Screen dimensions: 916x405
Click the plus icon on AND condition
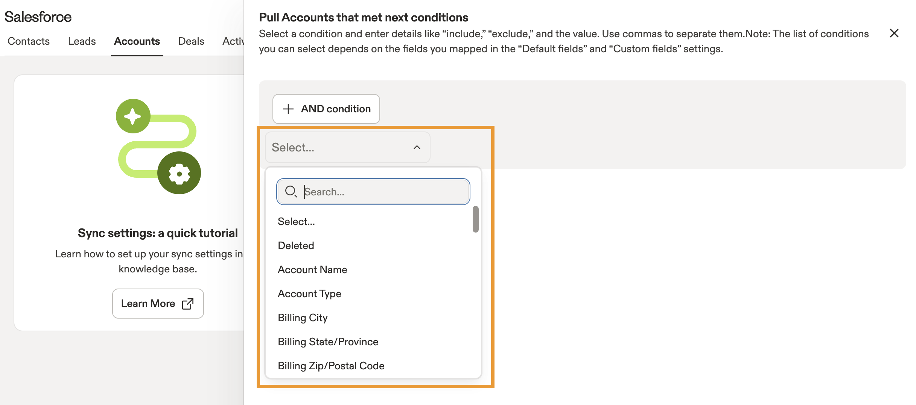tap(288, 109)
